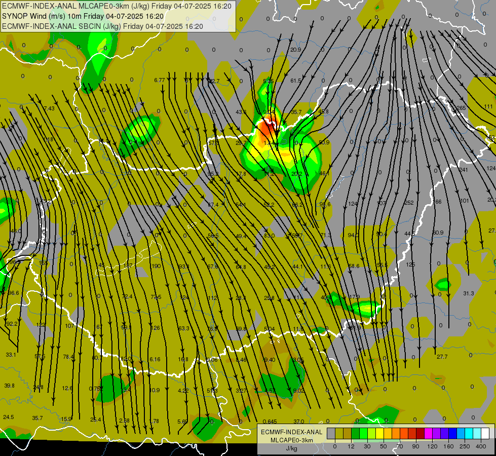Viewport: 496px width, 456px height.
Task: Select the map value '77.5'
Action: (156, 297)
